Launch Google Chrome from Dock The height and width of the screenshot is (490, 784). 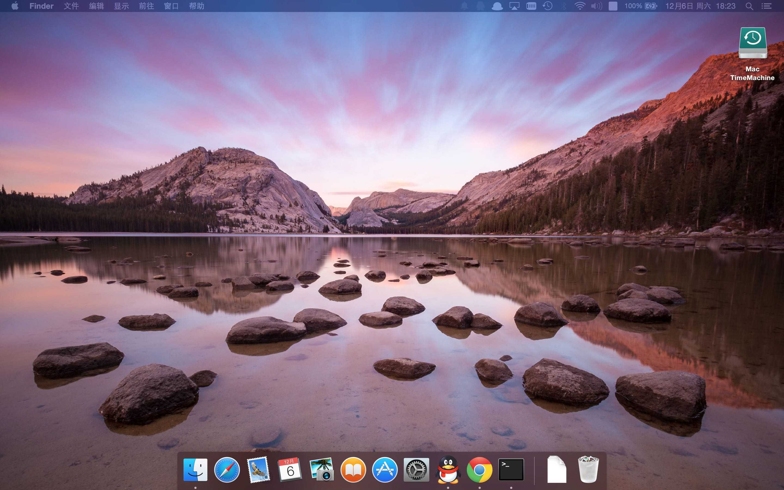point(479,470)
